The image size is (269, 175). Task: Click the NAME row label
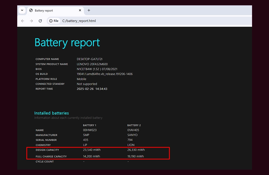[40, 130]
